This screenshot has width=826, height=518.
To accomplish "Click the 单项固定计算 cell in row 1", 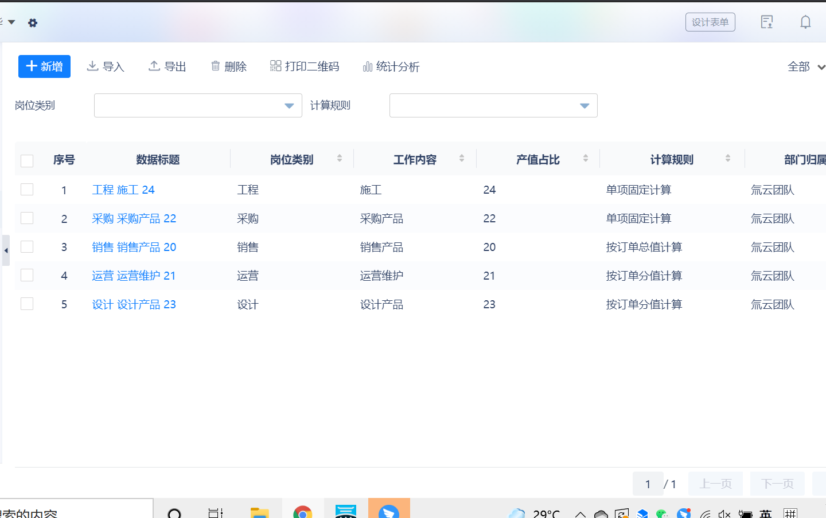I will pyautogui.click(x=638, y=190).
